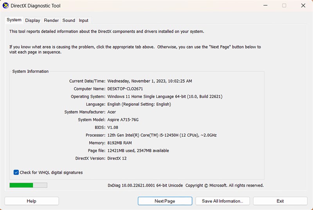Click Save All Information button
This screenshot has height=210, width=313.
coord(222,201)
